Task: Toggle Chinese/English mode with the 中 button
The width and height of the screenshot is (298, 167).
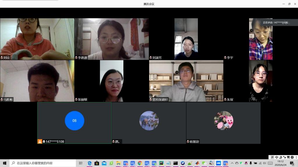Action: [x=276, y=157]
